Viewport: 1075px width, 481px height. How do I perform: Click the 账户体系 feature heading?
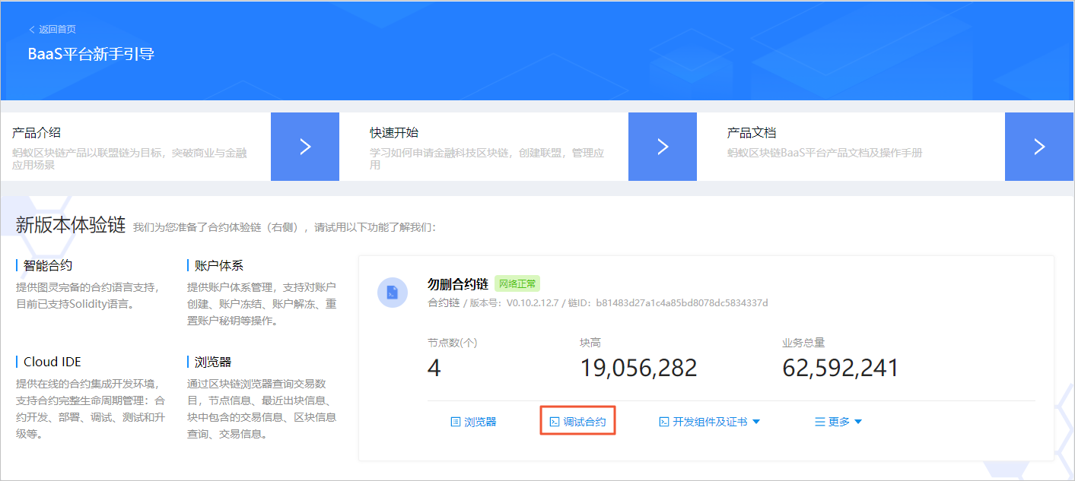(219, 265)
